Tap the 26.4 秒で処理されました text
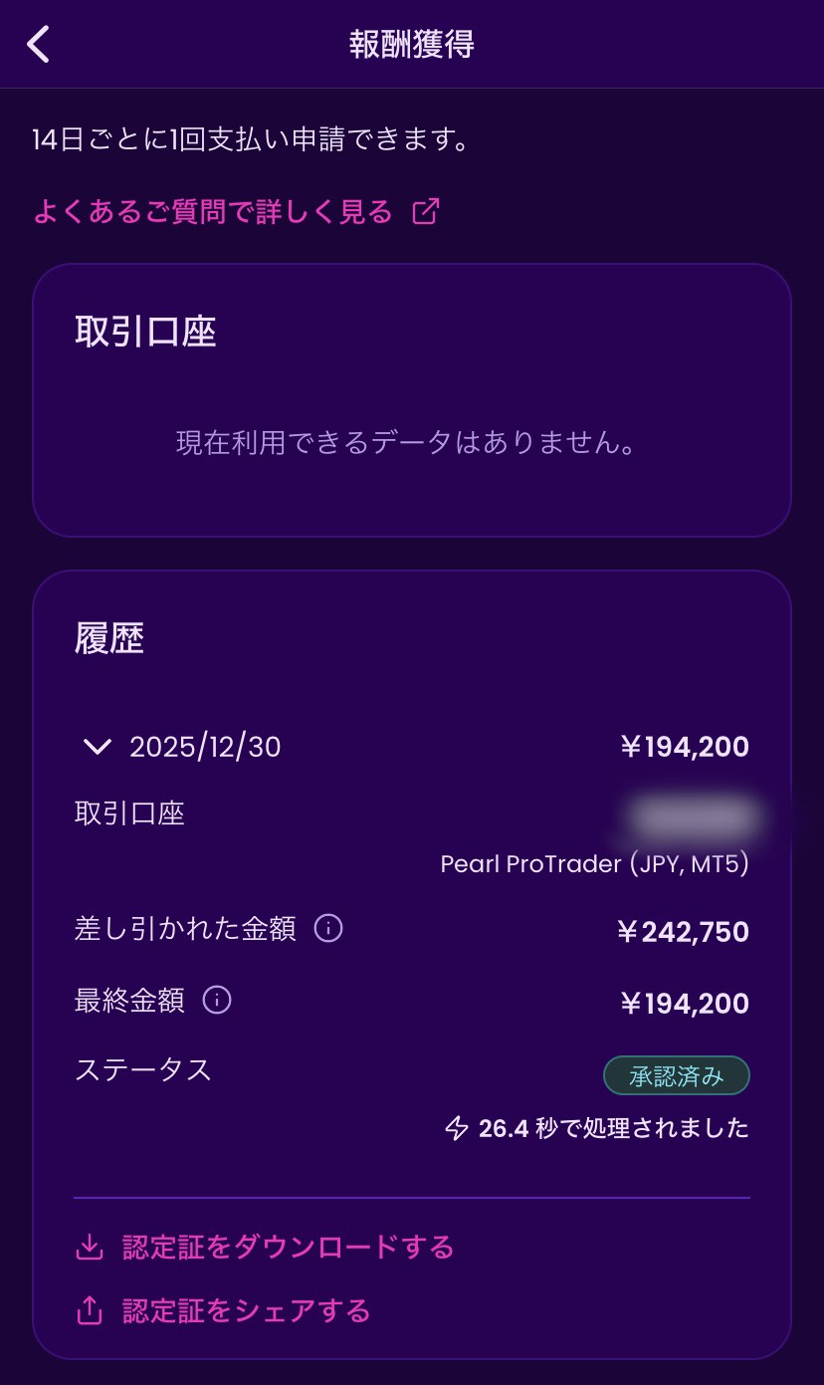The image size is (824, 1385). point(613,1128)
